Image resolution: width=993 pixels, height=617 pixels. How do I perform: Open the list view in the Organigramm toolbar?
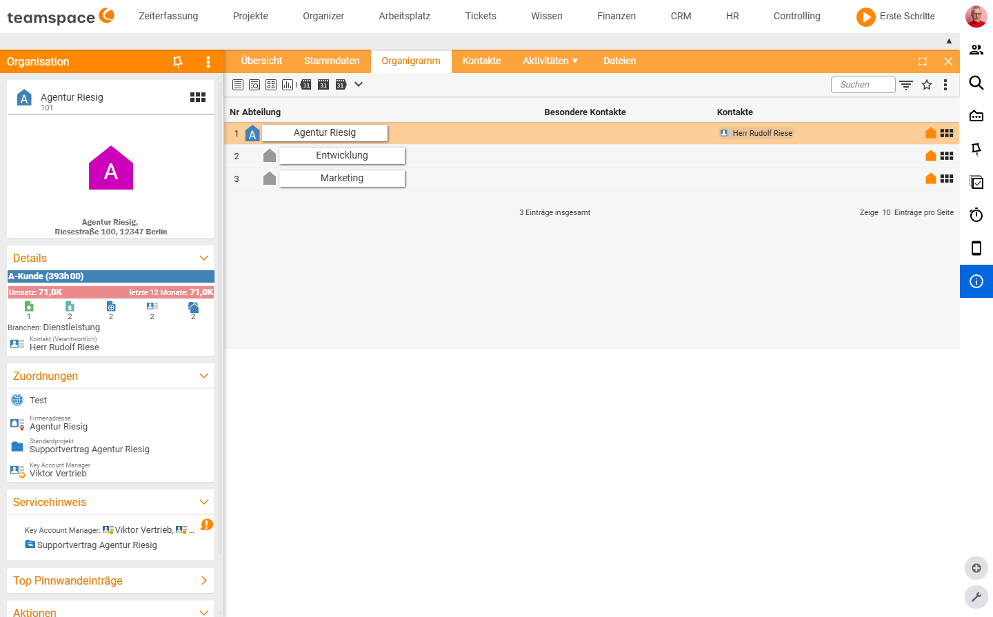238,85
